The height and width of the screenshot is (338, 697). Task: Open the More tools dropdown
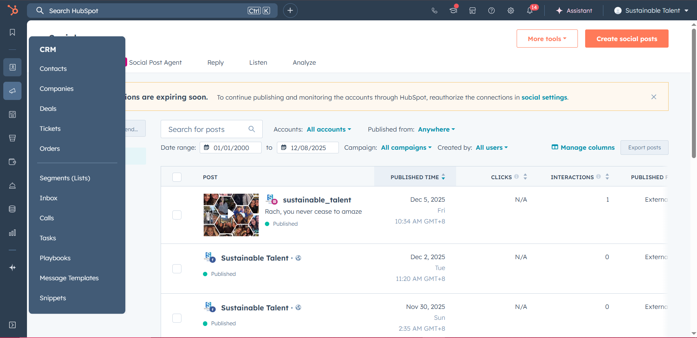(x=547, y=39)
